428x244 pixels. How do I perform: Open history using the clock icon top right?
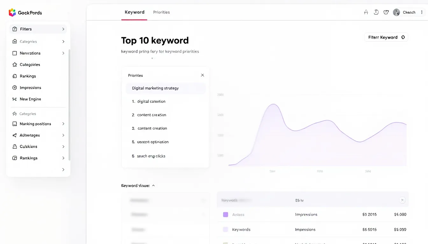pyautogui.click(x=376, y=12)
